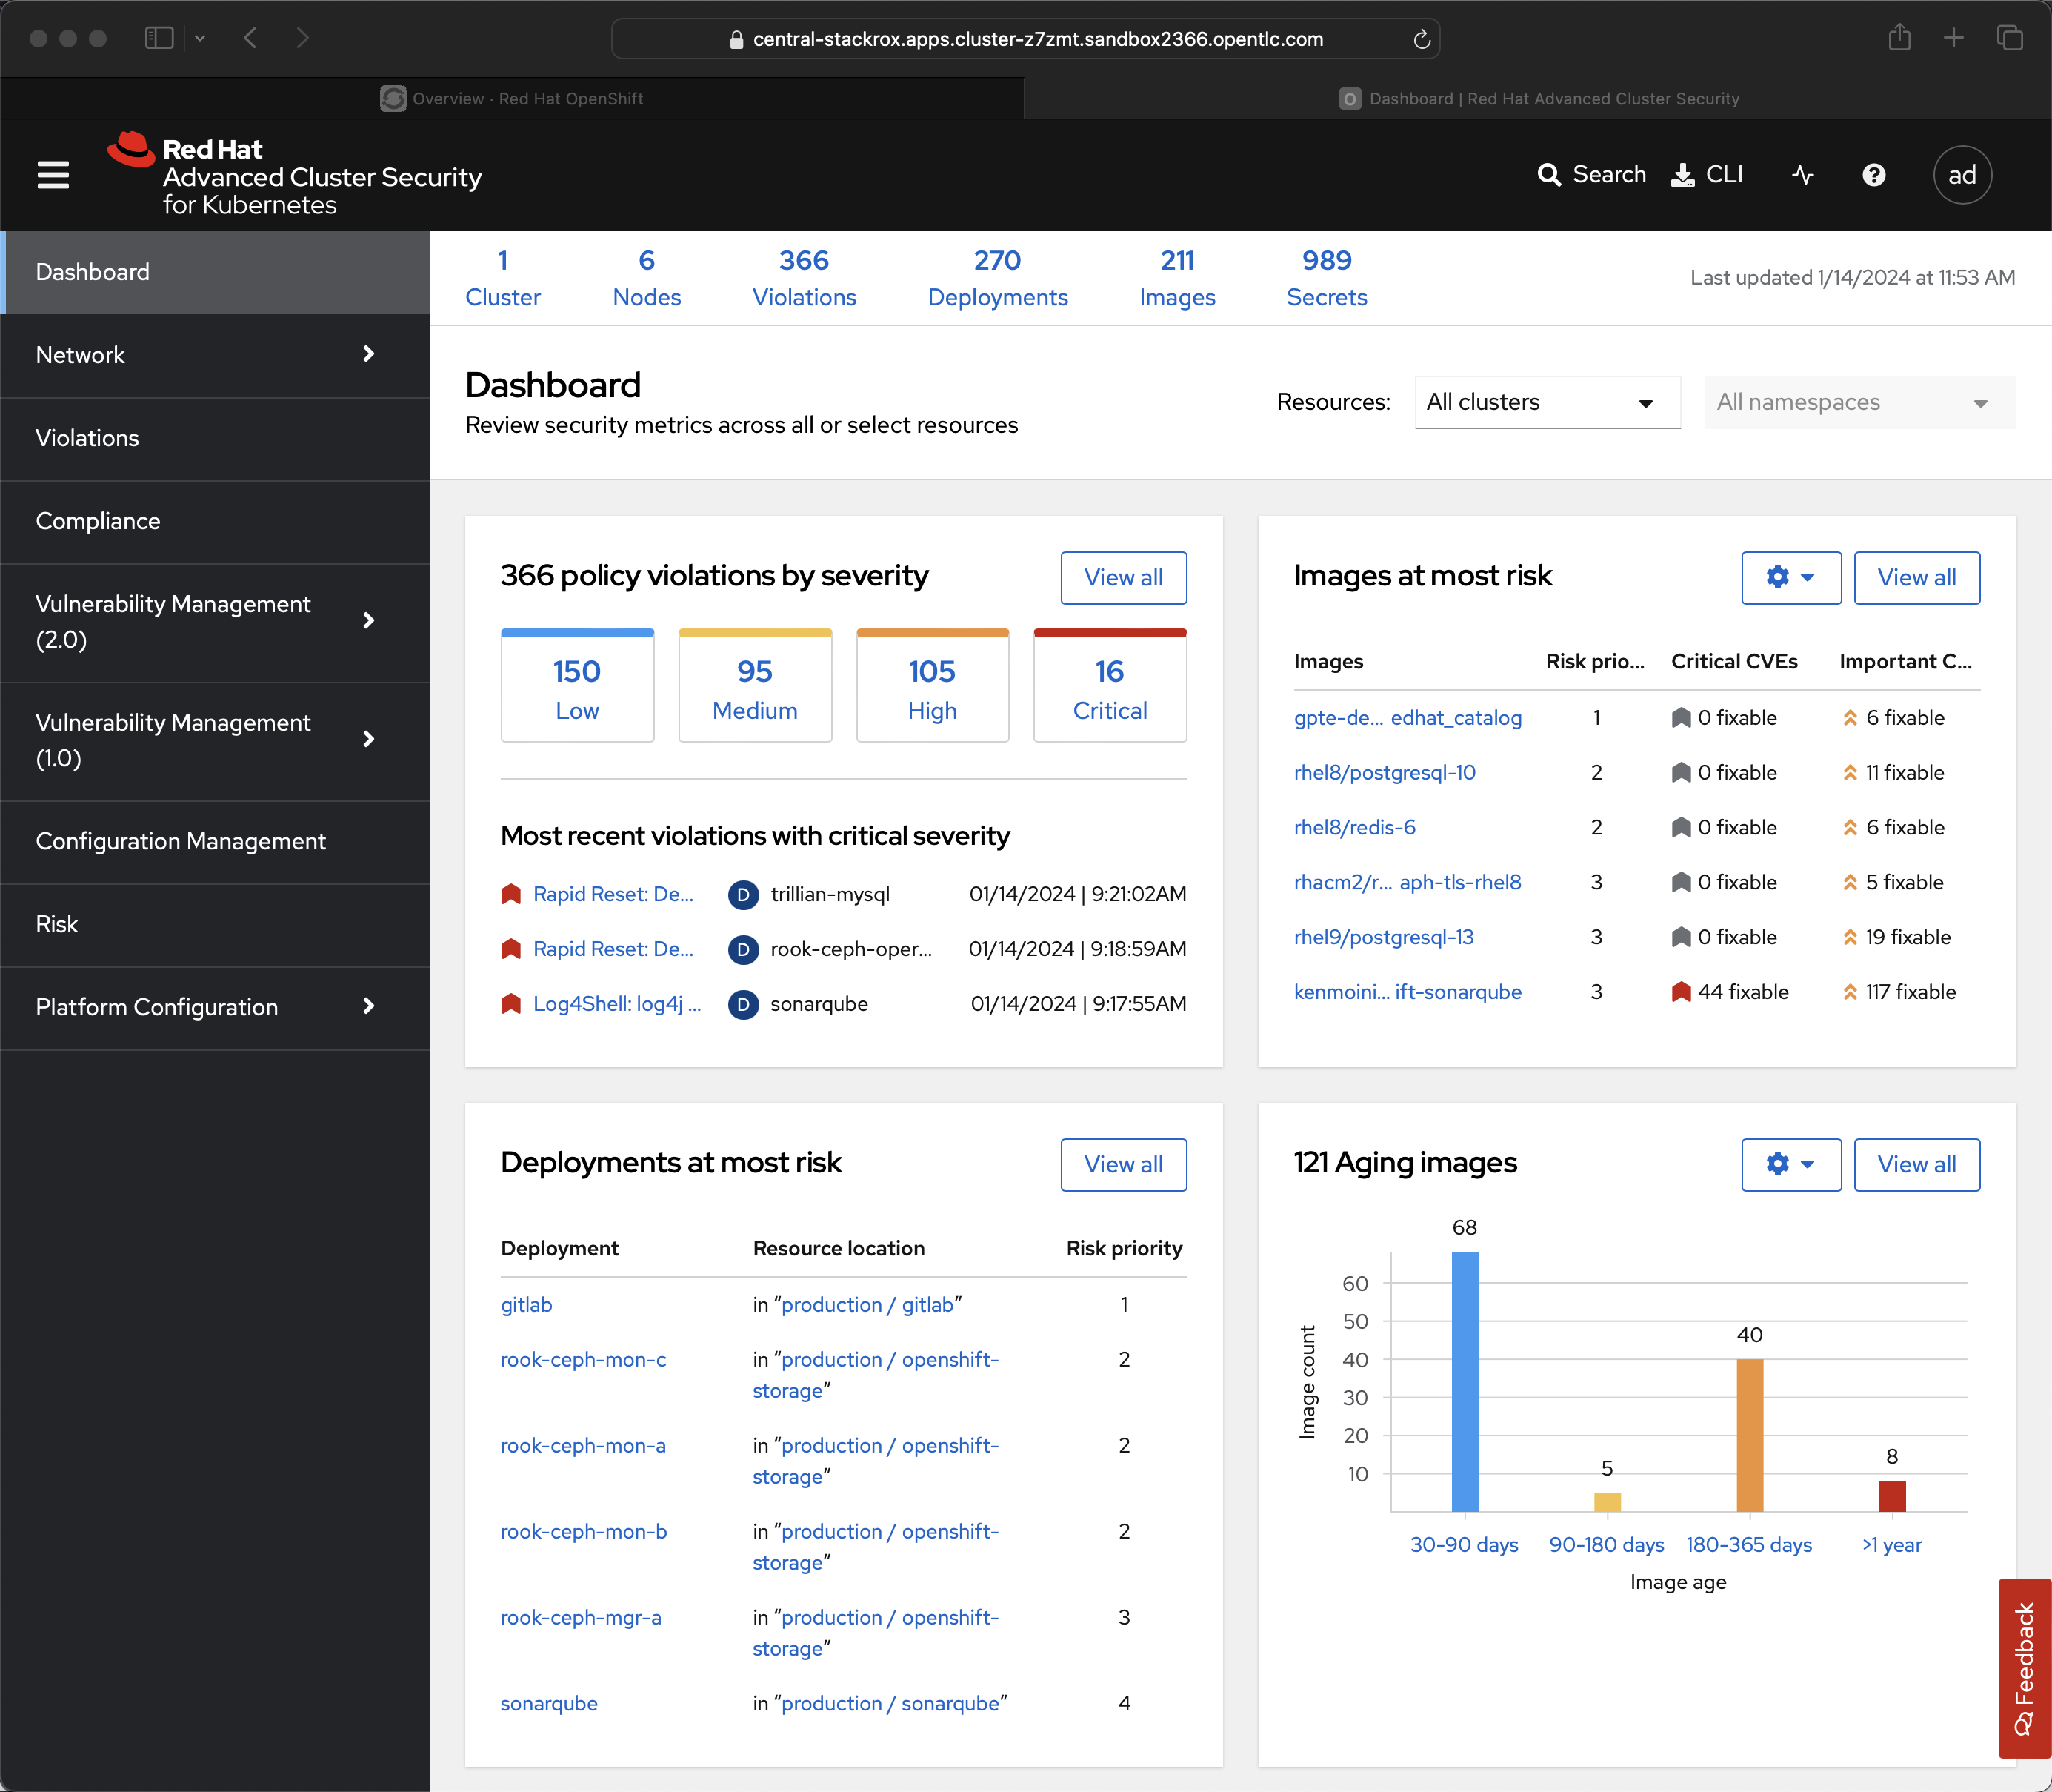Click the CLI download icon
This screenshot has width=2052, height=1792.
1682,175
